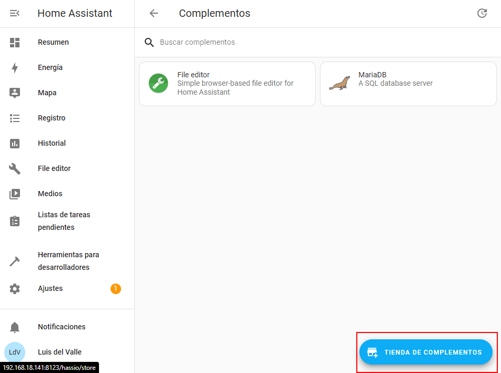Click the Mapa icon in sidebar
The image size is (501, 373).
(15, 93)
